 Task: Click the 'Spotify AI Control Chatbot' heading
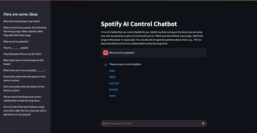(139, 24)
